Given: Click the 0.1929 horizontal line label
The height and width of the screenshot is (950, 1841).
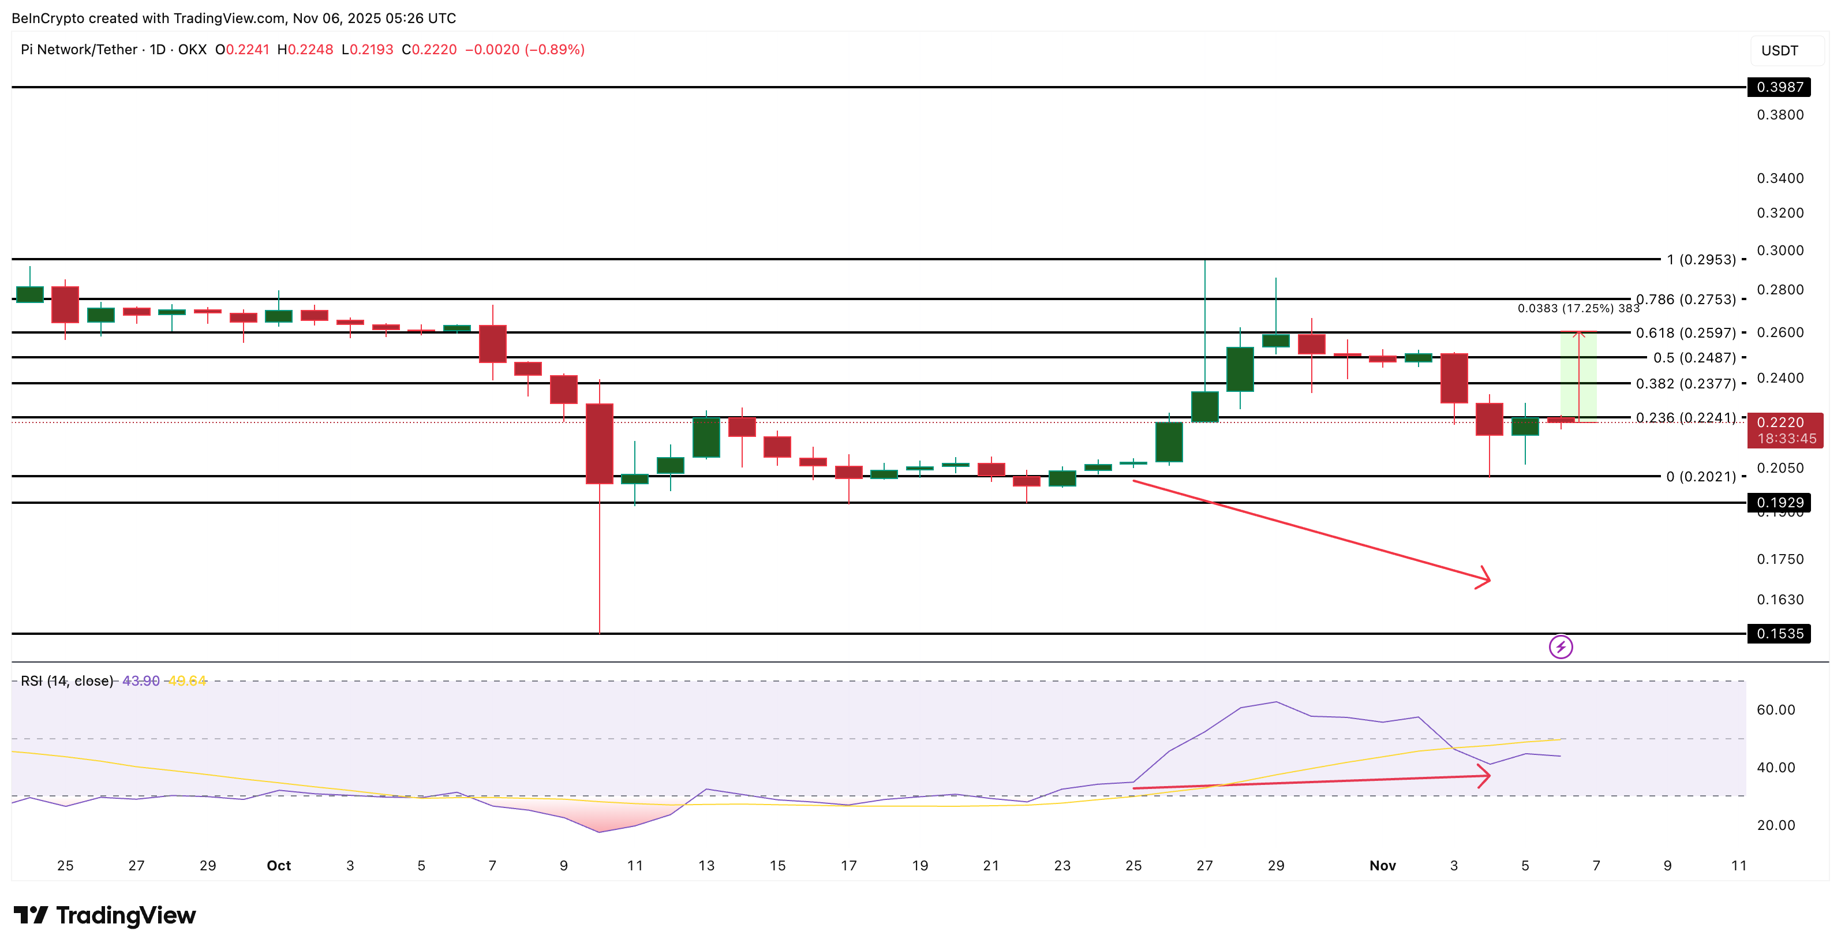Looking at the screenshot, I should [x=1779, y=503].
